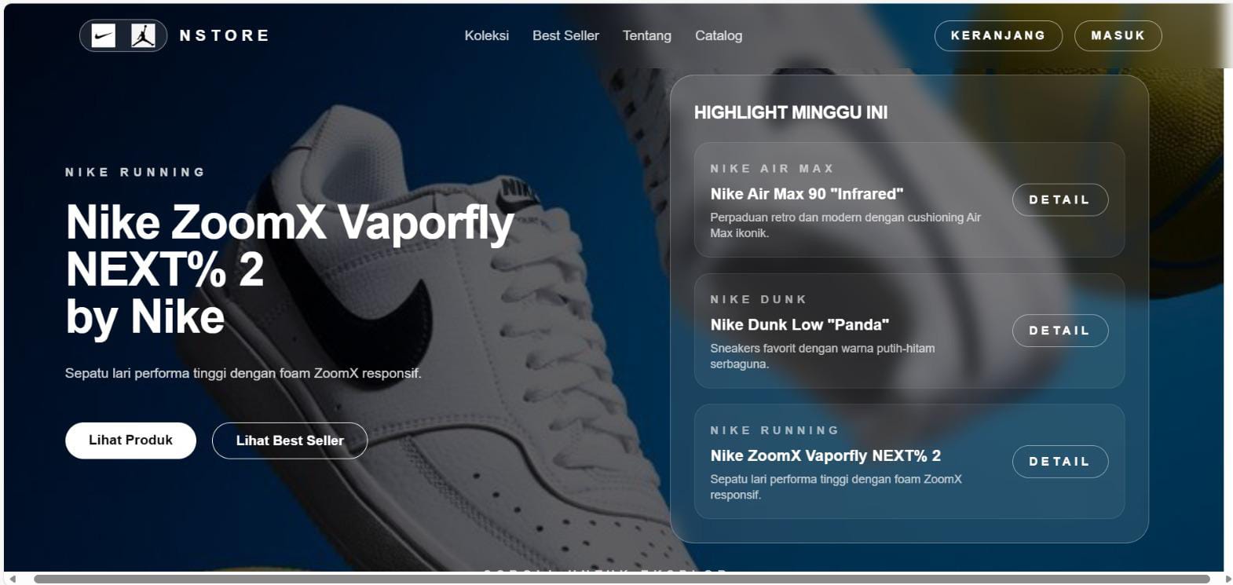Click the scrollbar right arrow
This screenshot has height=585, width=1233.
click(x=1228, y=580)
